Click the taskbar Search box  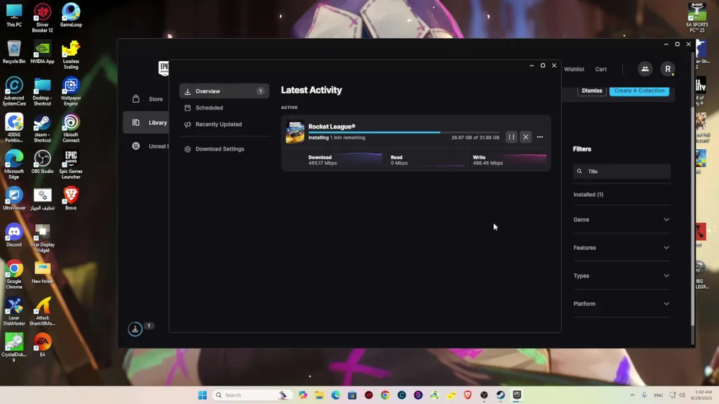click(252, 395)
